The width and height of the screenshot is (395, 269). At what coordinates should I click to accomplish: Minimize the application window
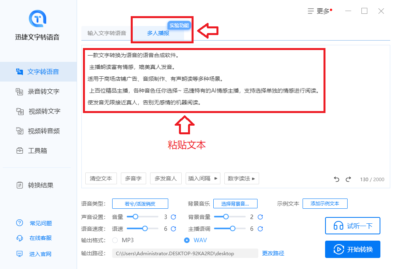348,11
